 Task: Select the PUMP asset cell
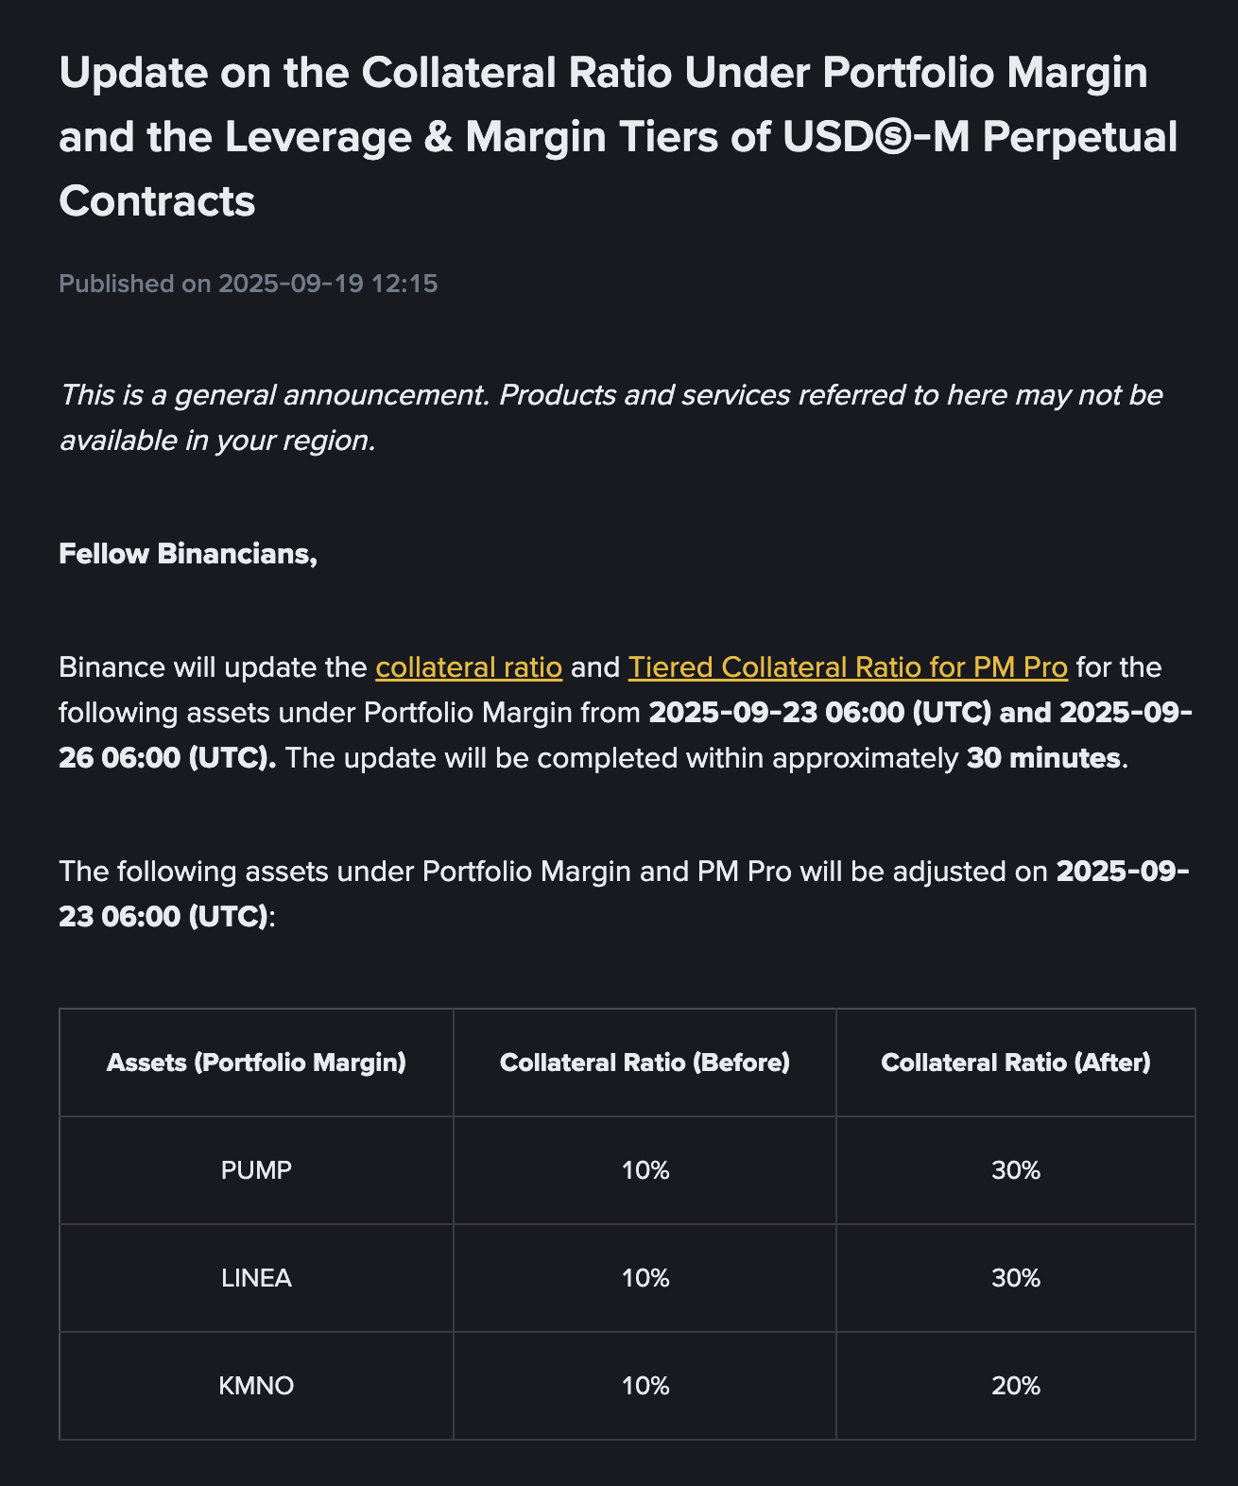tap(256, 1170)
